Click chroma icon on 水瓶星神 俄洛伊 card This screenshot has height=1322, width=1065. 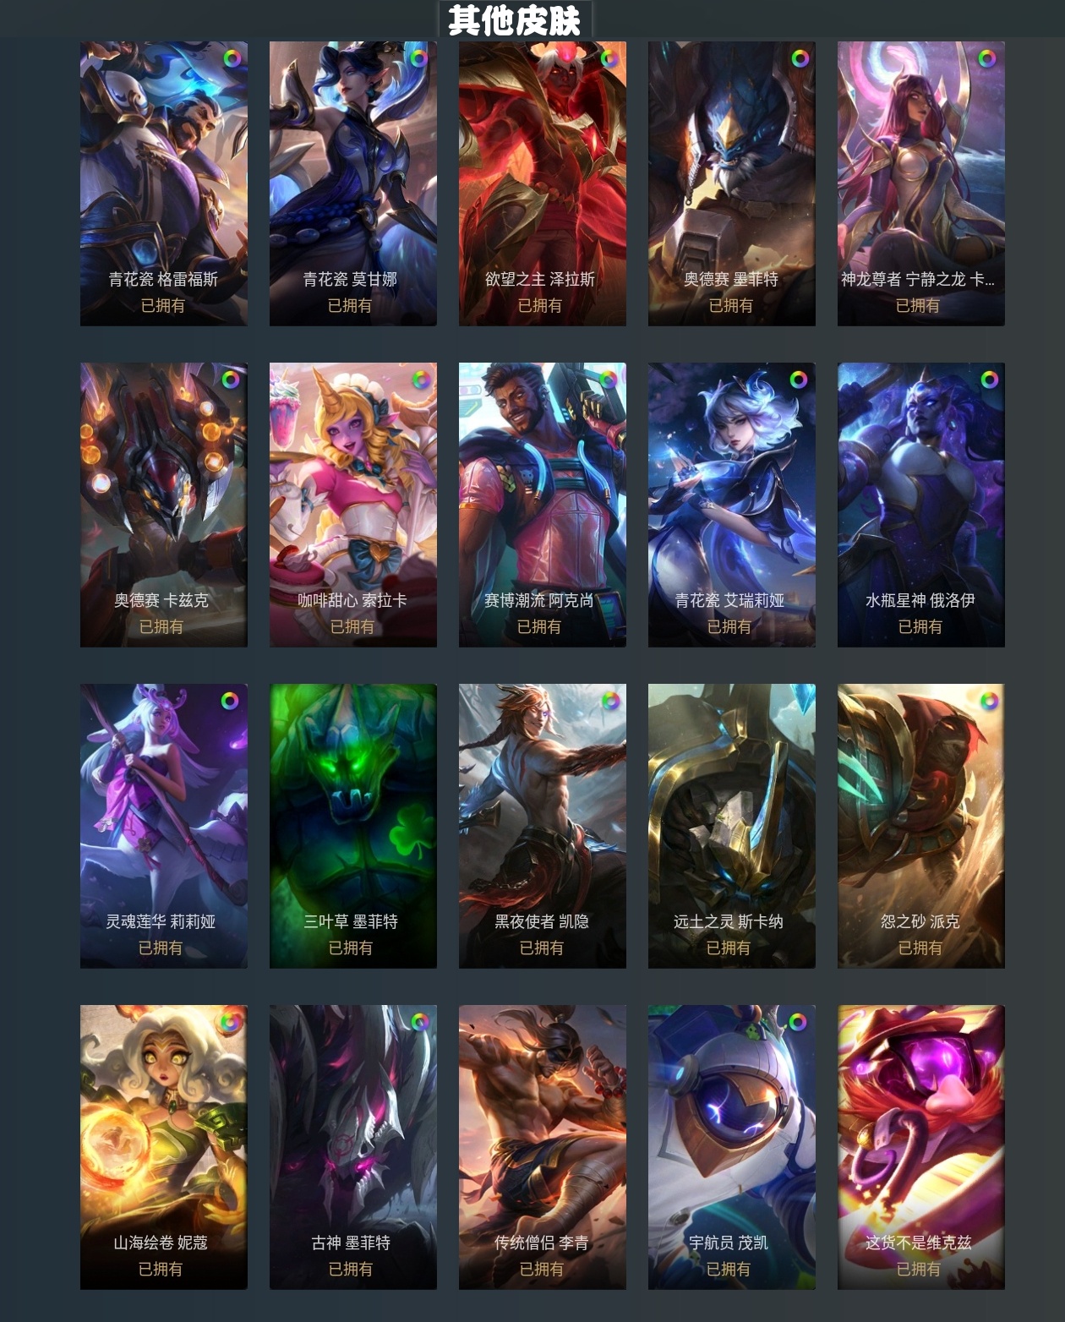click(989, 380)
